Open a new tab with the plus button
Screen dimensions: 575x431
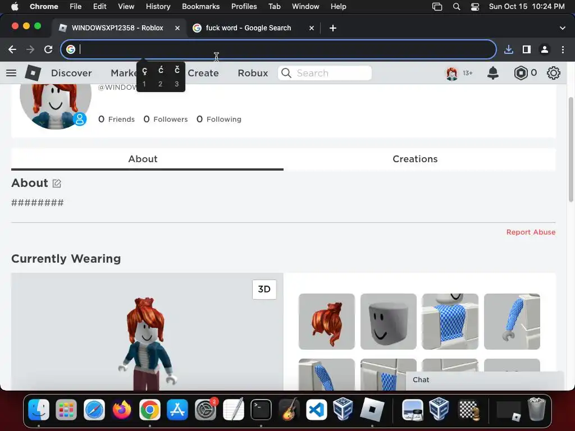point(332,28)
